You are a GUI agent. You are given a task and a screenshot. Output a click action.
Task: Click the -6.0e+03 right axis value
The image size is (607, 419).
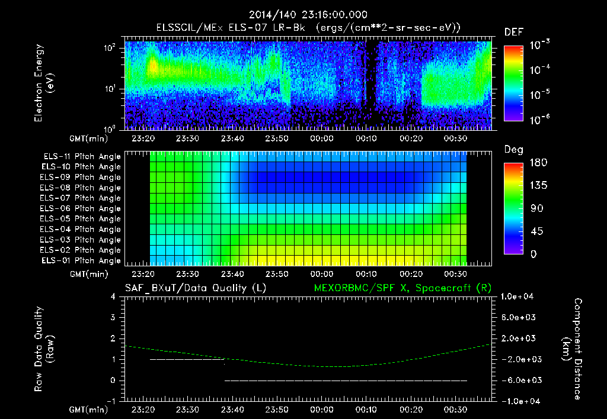pyautogui.click(x=520, y=381)
